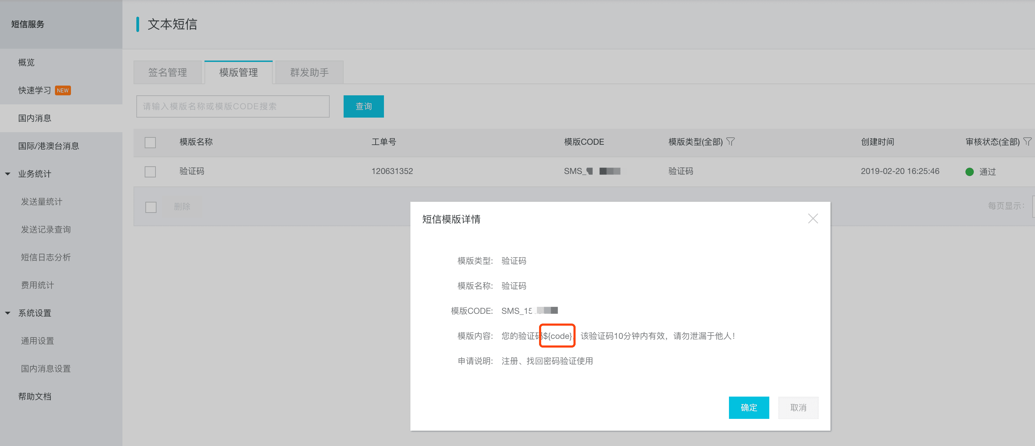Click the 模版类型 filter funnel icon

730,142
